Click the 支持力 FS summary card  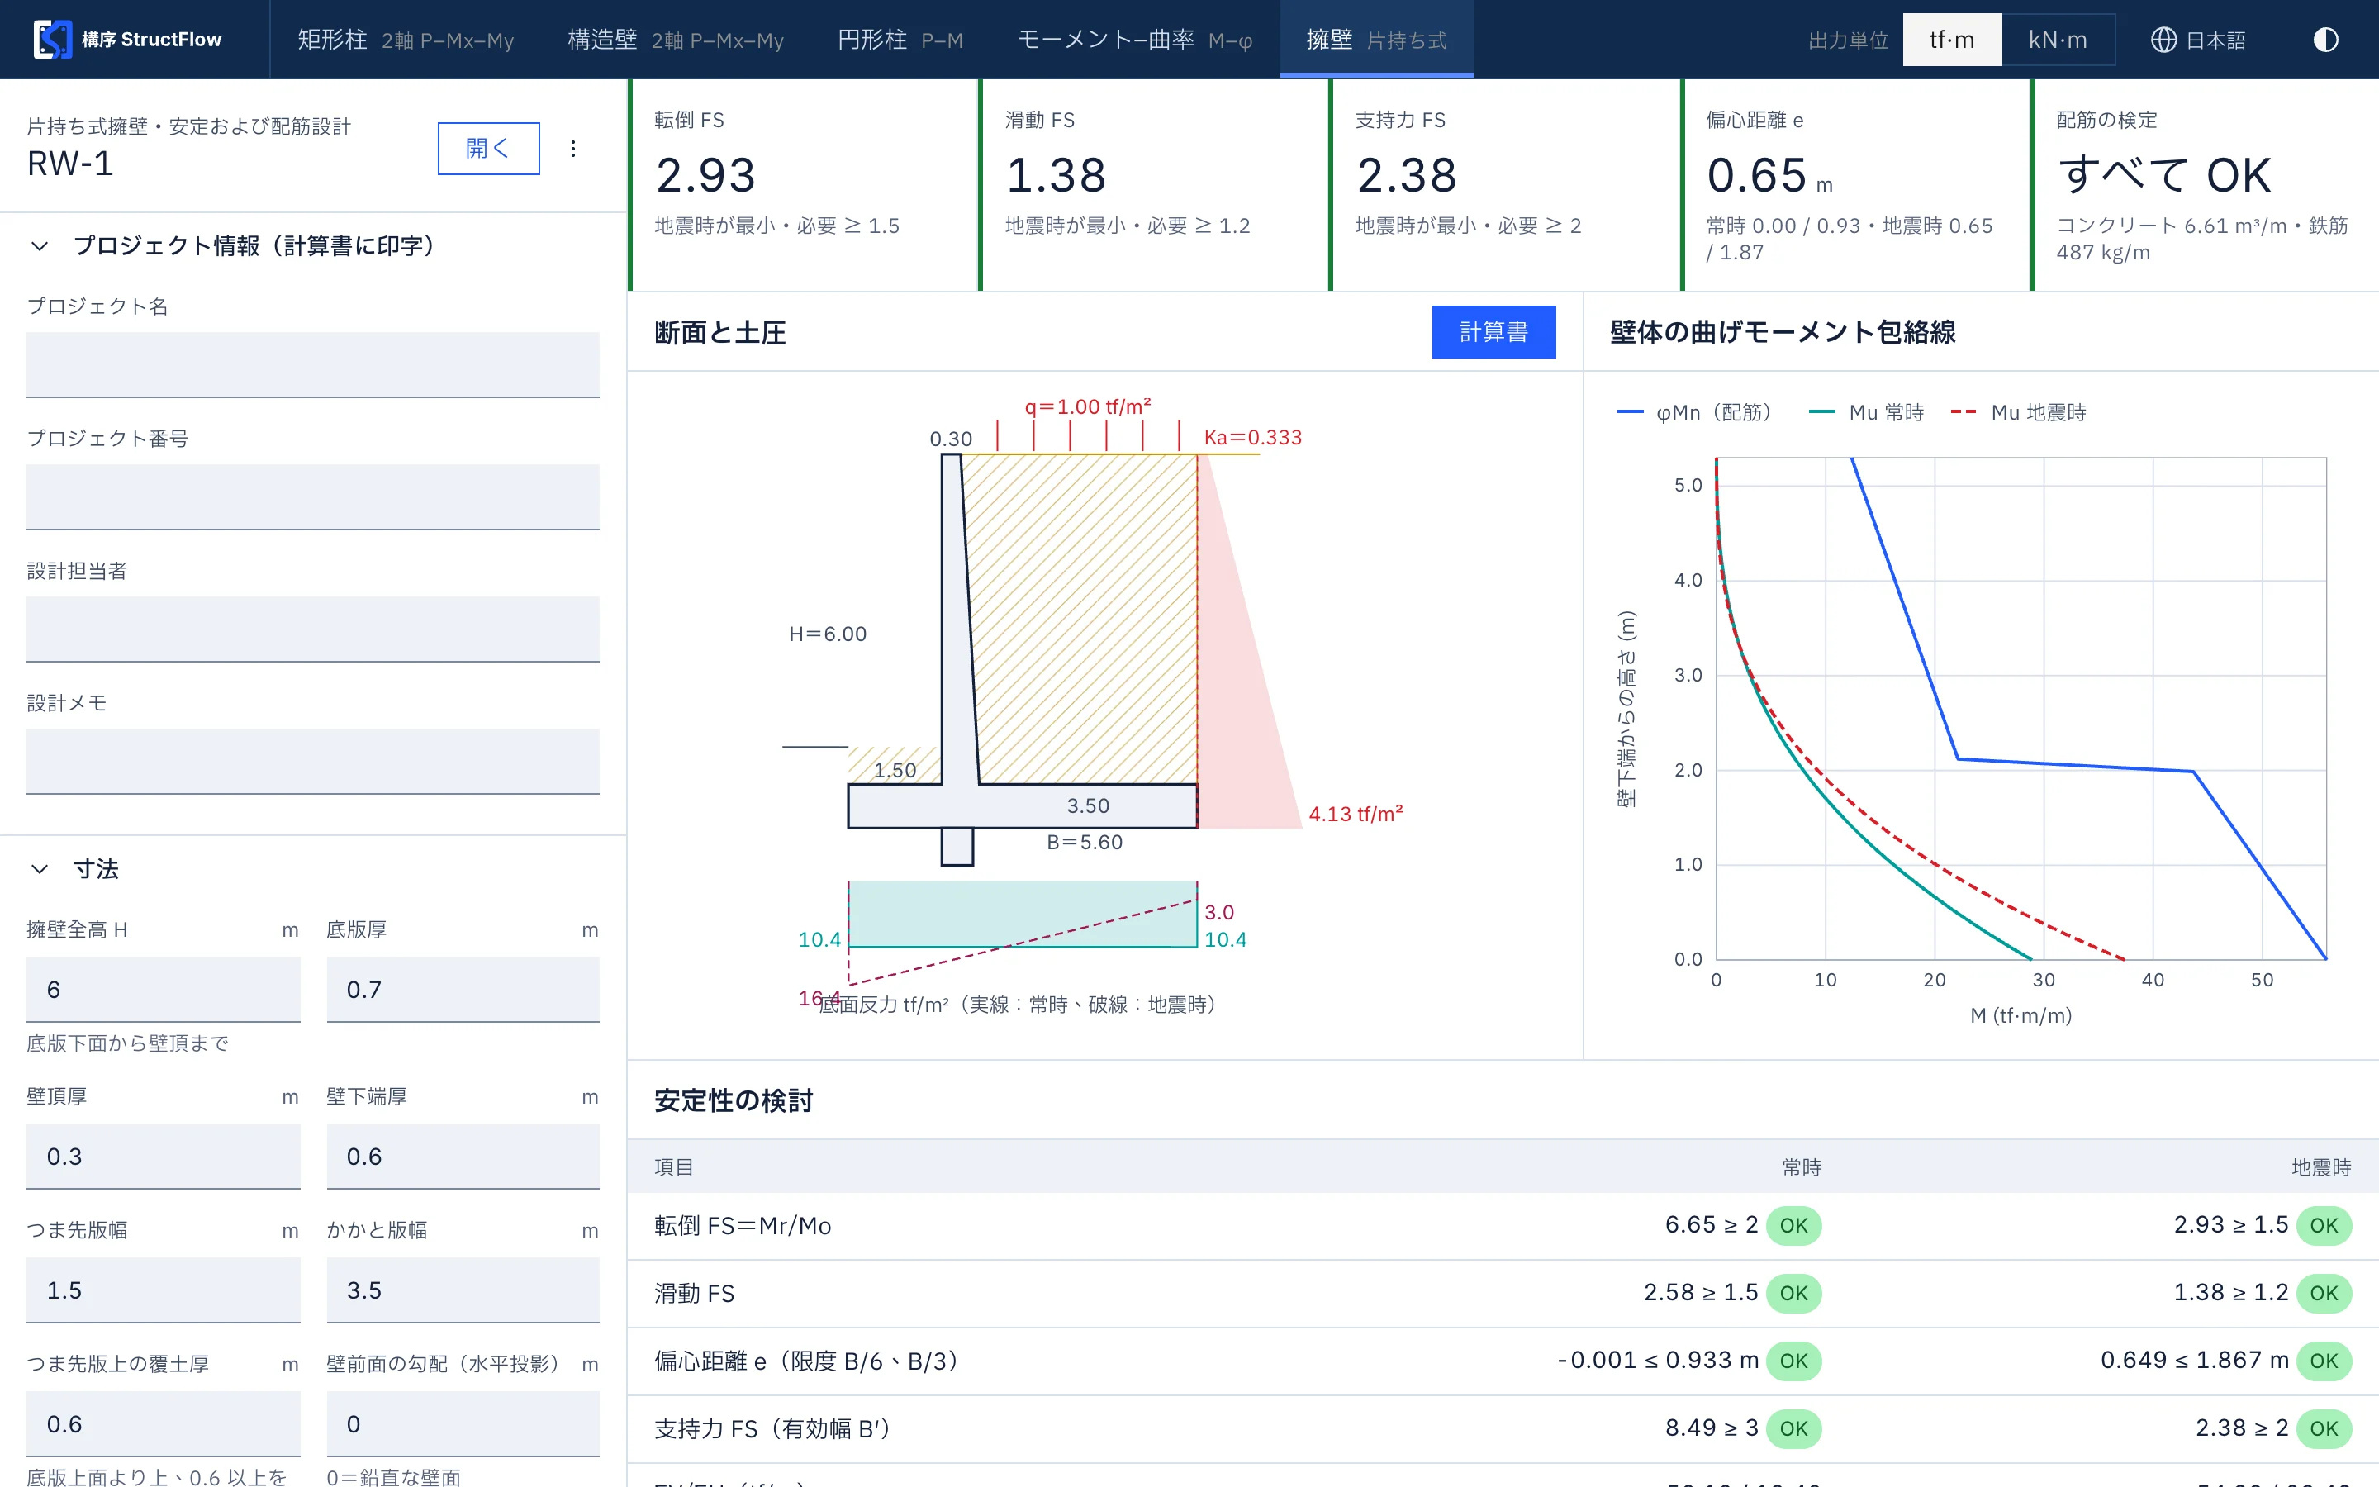point(1505,185)
